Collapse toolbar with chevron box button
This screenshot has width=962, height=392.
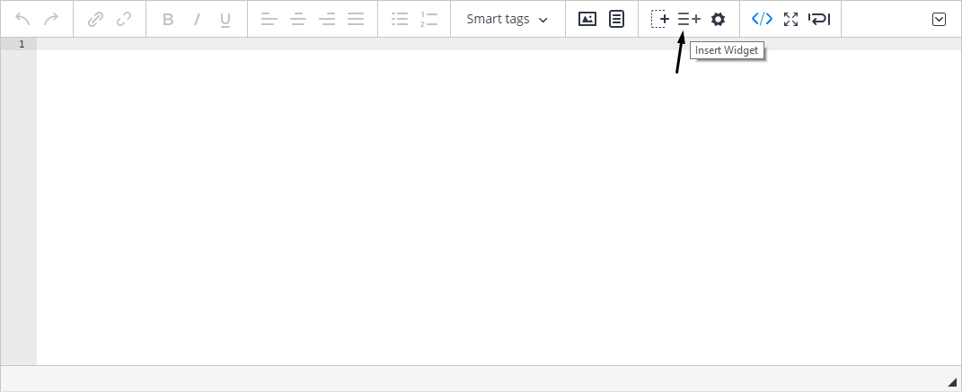(x=939, y=19)
